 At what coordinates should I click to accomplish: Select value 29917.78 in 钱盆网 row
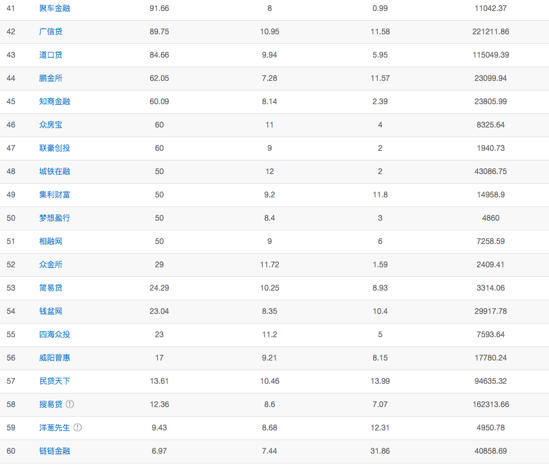(x=491, y=311)
